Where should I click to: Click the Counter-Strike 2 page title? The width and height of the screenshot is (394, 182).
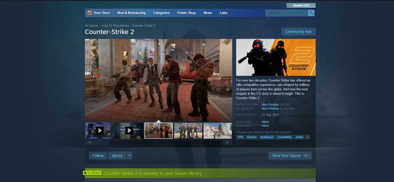(x=110, y=32)
